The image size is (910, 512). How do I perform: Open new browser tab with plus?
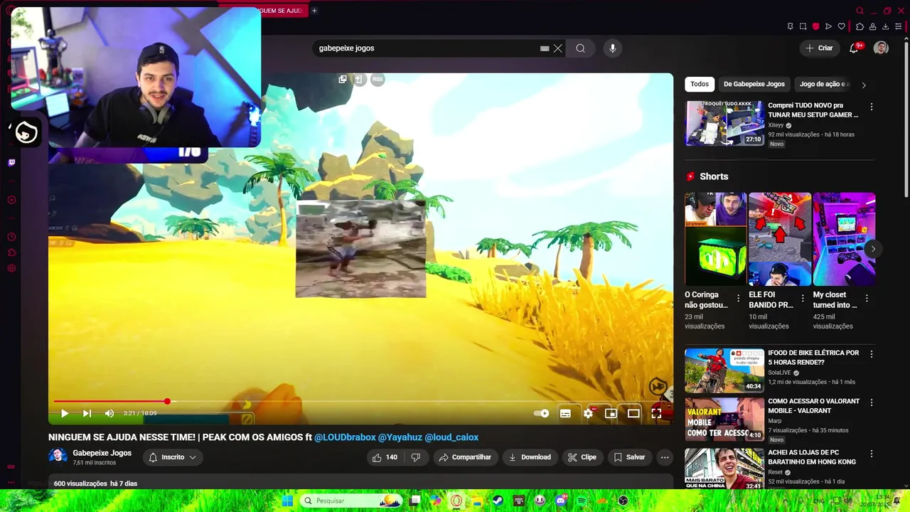(314, 11)
